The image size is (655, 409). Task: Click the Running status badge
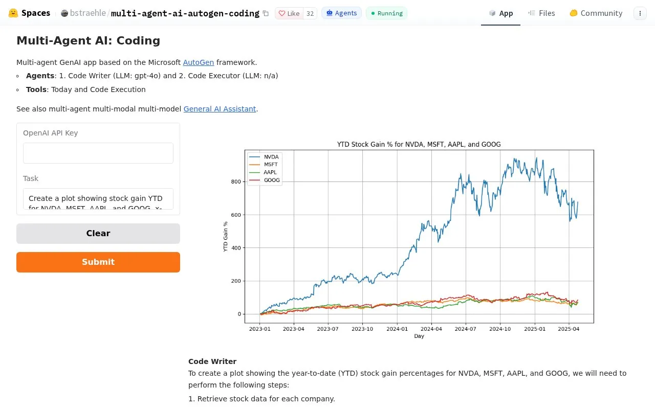pyautogui.click(x=386, y=13)
